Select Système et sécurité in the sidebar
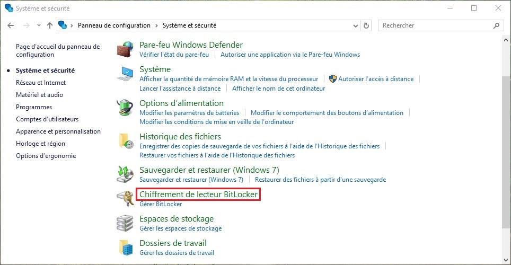The width and height of the screenshot is (511, 265). pos(45,70)
